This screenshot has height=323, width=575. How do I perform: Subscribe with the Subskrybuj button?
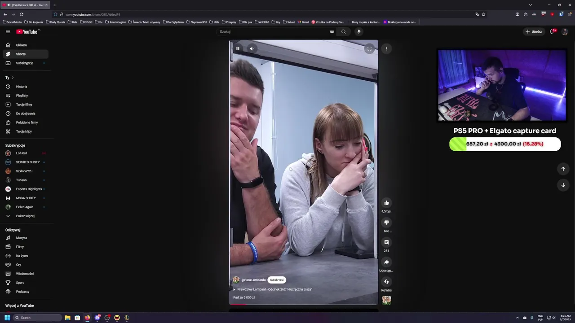click(x=277, y=280)
